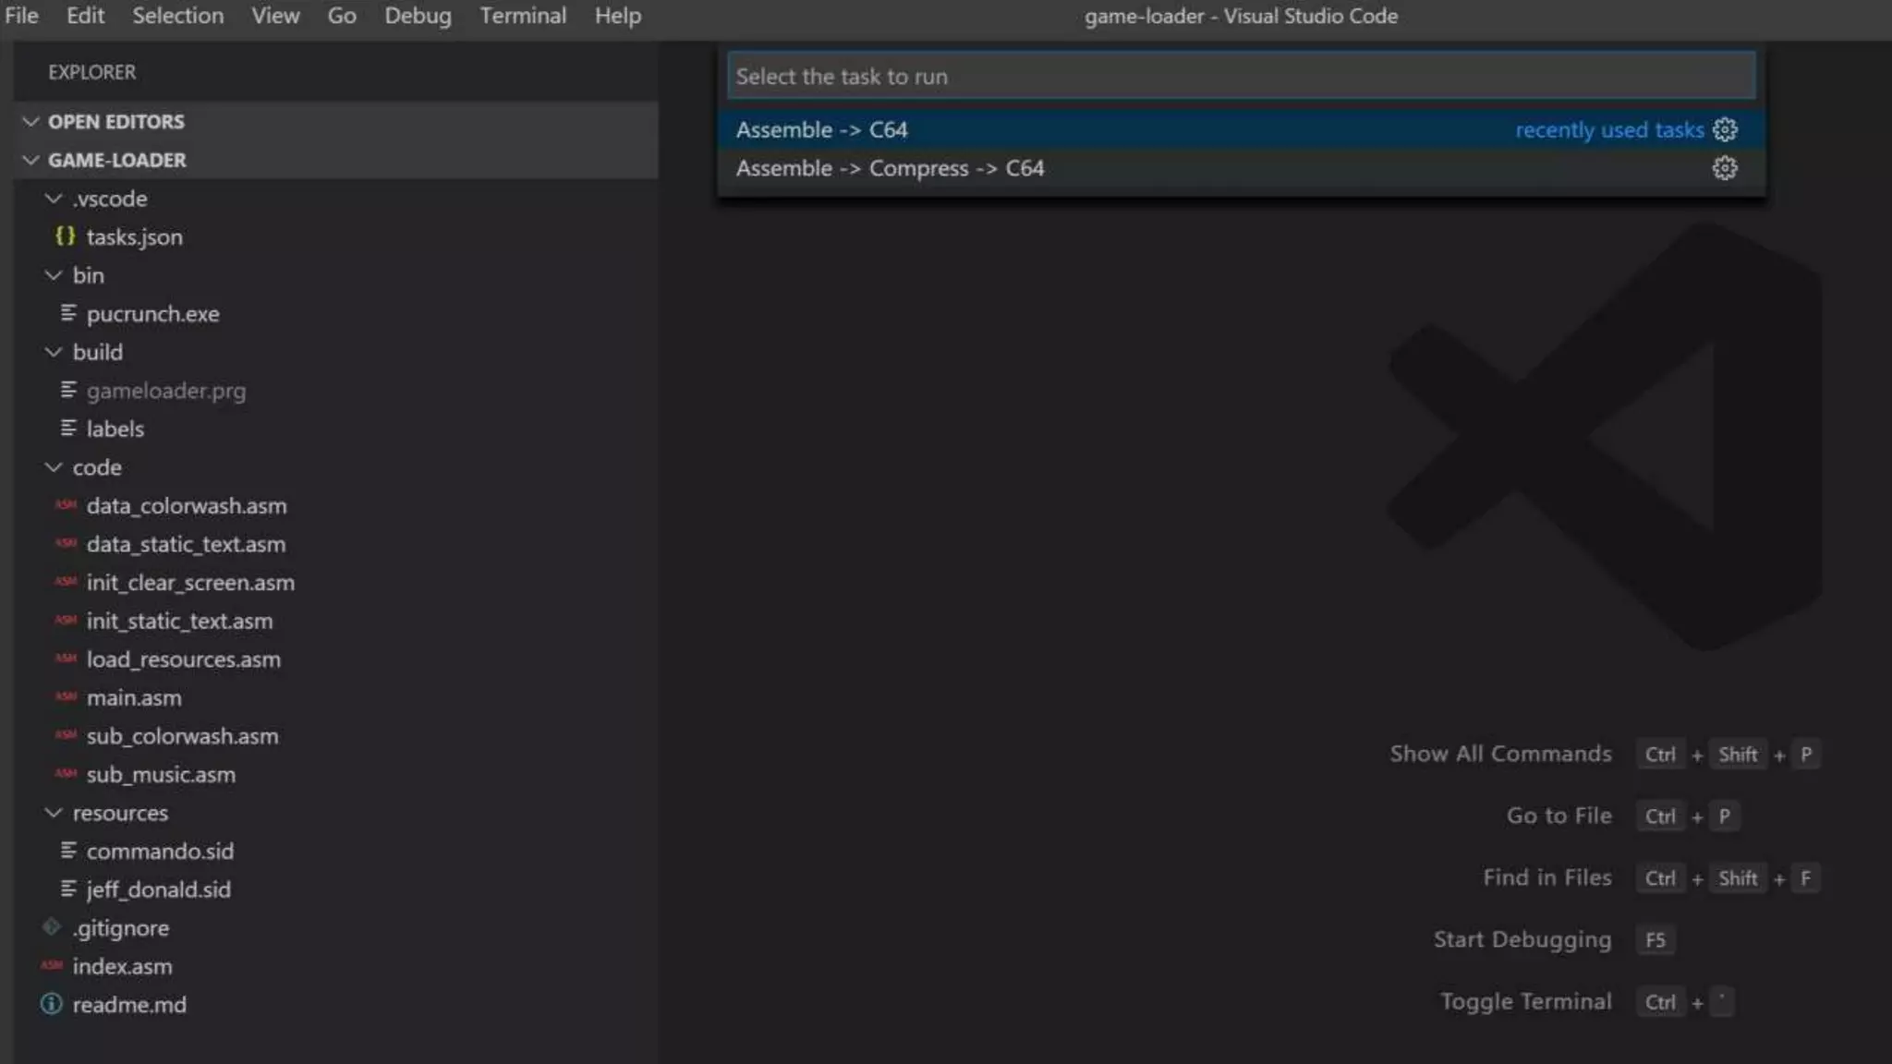Collapse the .vscode folder
The width and height of the screenshot is (1892, 1064).
click(x=54, y=199)
